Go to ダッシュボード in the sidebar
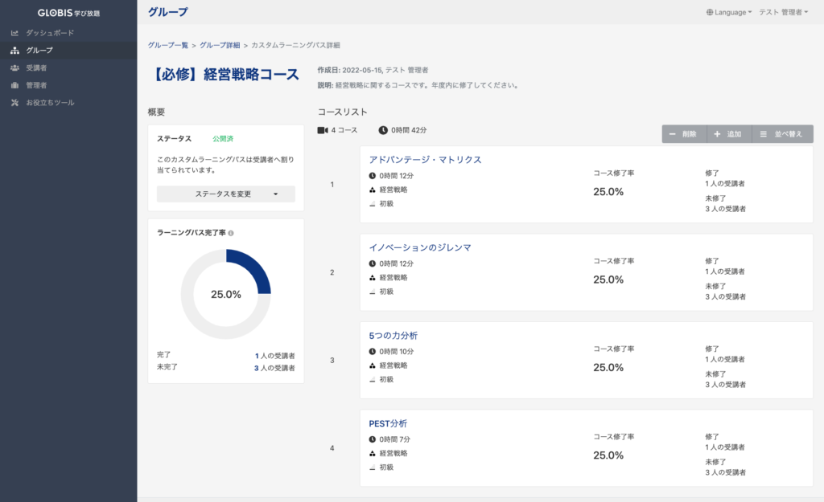This screenshot has height=502, width=824. 50,33
